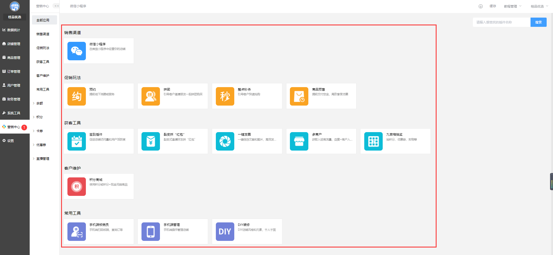Screen dimensions: 553x255
Task: Click the 手机端扫码核销、查询订单 description
Action: 106,230
